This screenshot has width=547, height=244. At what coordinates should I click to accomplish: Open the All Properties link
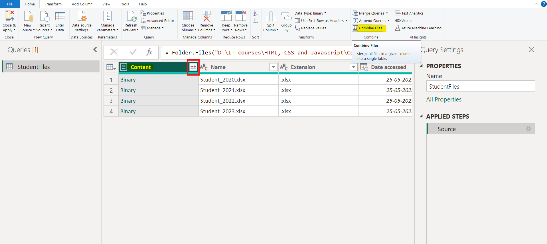[x=443, y=99]
